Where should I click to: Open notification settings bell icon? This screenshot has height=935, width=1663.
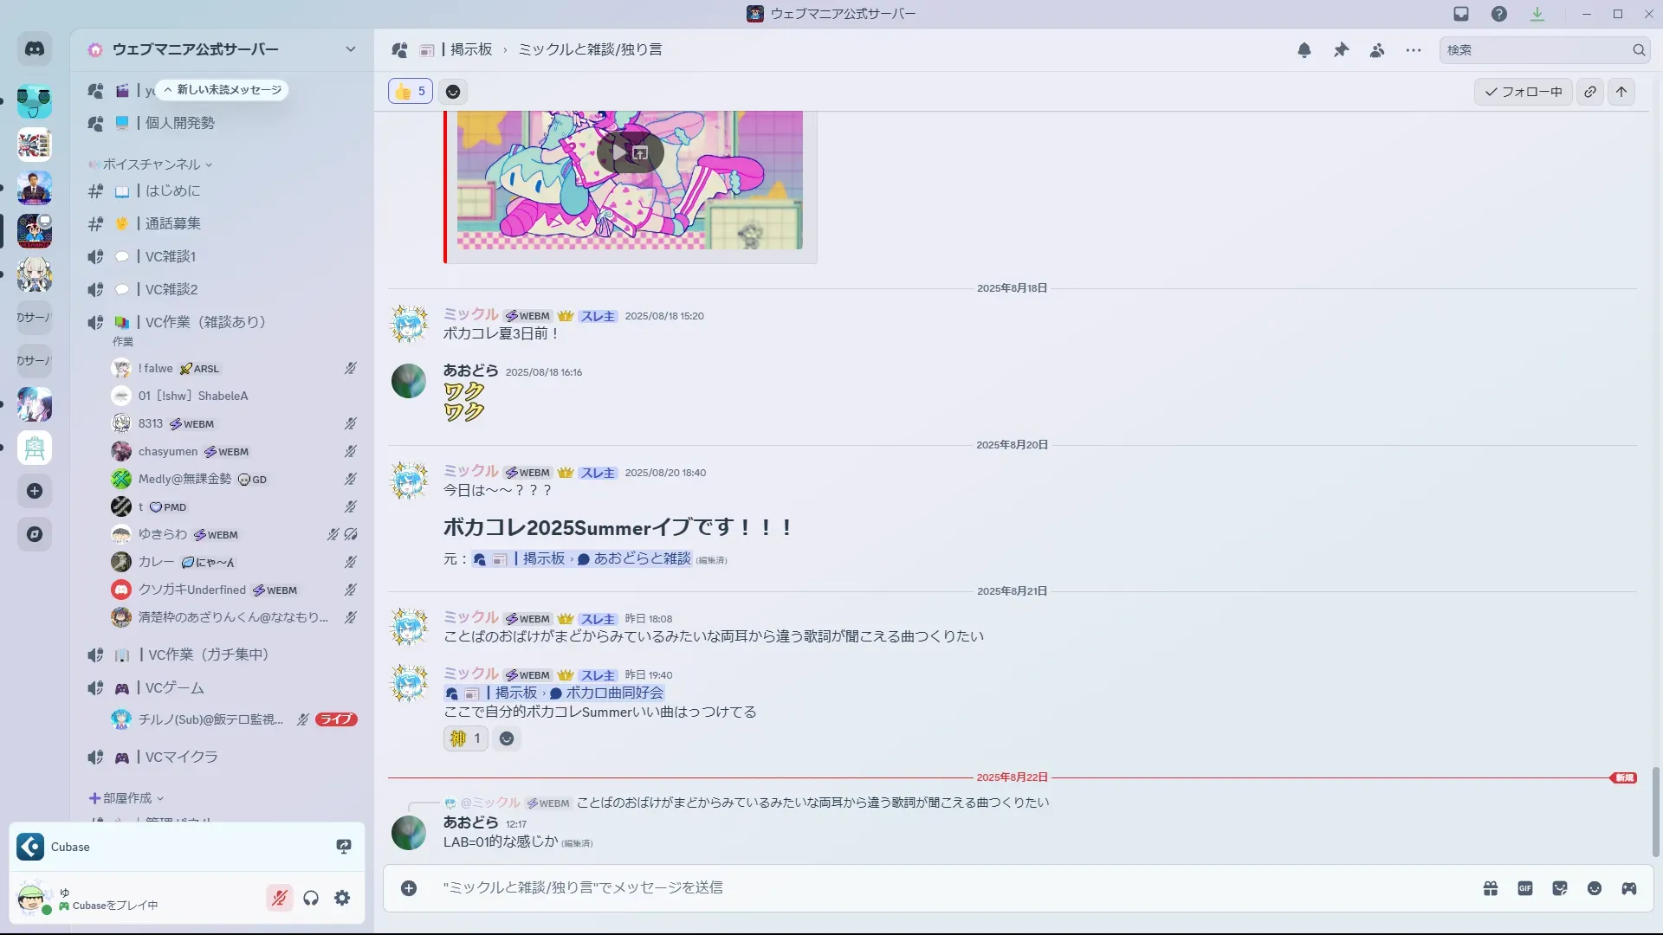coord(1304,50)
